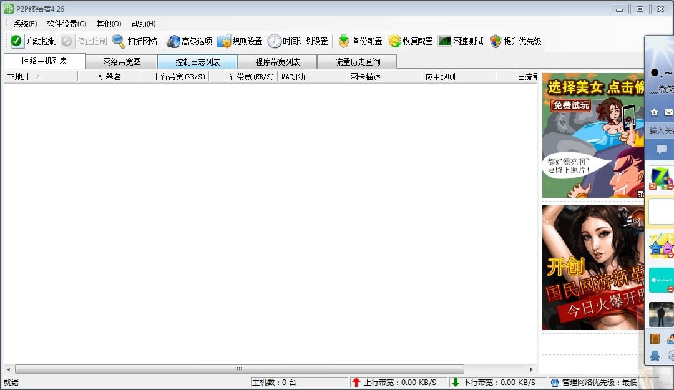Open the 系统(F) menu

point(25,24)
